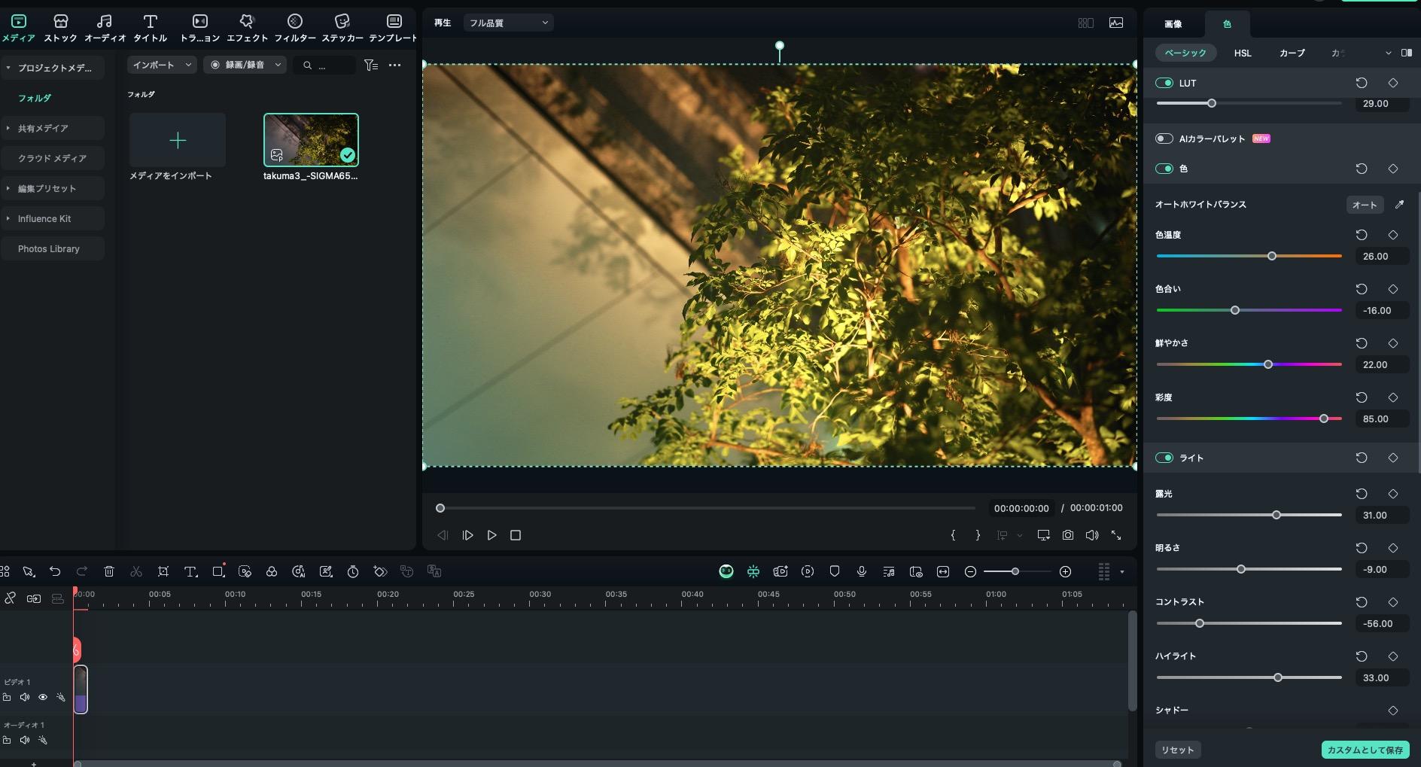Open more color tabs chevron

1388,53
